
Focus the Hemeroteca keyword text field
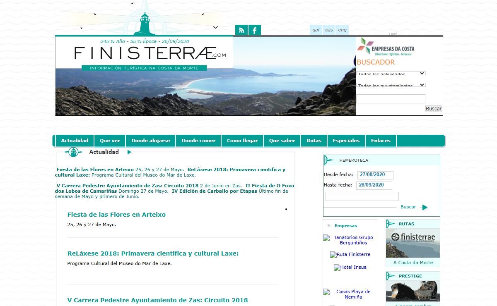[362, 196]
